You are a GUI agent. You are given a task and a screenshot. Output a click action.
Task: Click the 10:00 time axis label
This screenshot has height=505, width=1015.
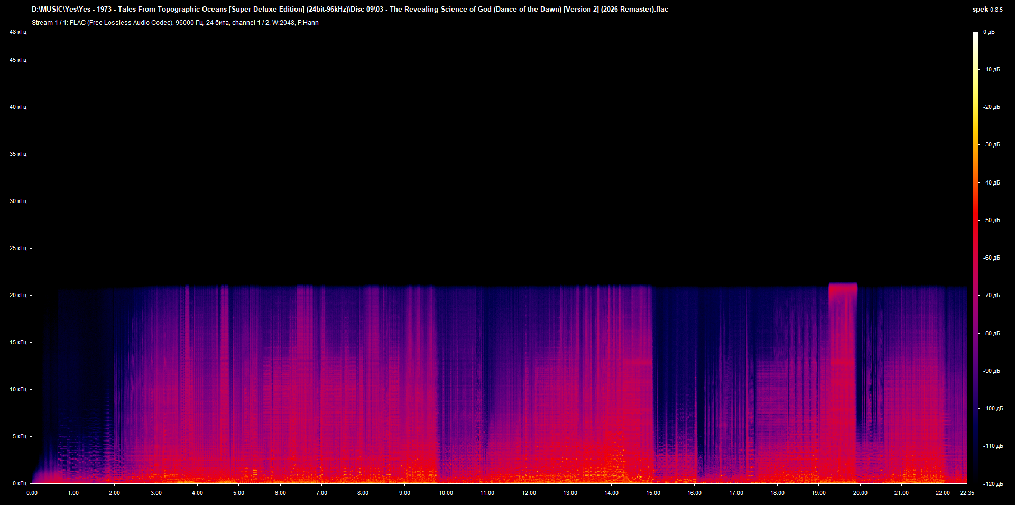click(x=446, y=493)
